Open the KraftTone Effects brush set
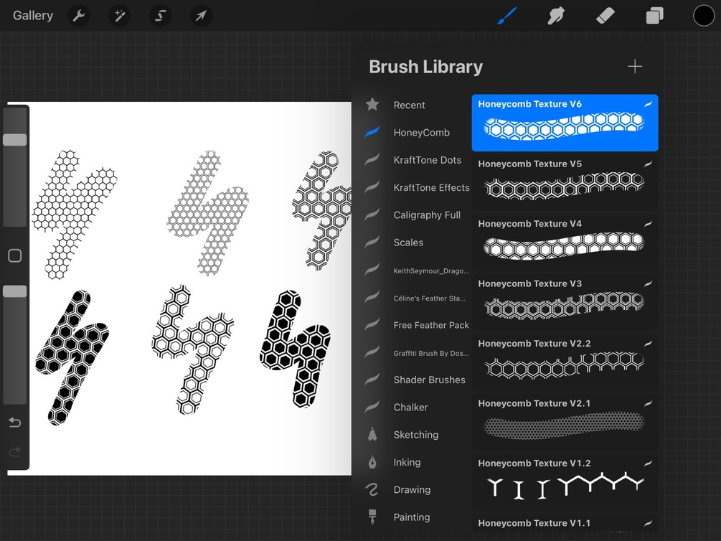 (431, 188)
